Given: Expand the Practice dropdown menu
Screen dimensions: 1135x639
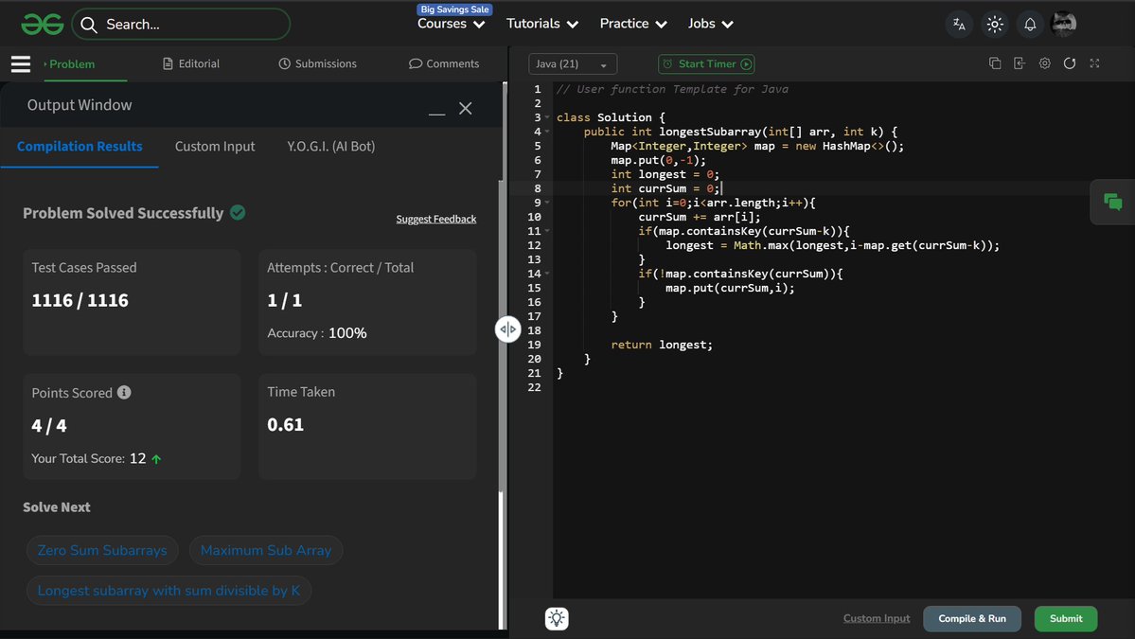Looking at the screenshot, I should point(633,24).
